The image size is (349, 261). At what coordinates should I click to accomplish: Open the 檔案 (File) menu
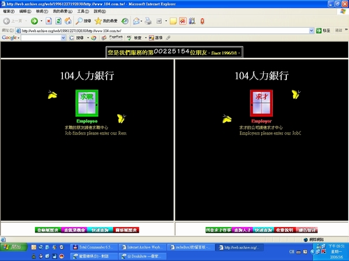click(9, 11)
